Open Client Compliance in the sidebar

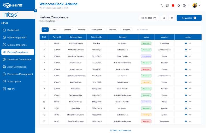pyautogui.click(x=17, y=45)
